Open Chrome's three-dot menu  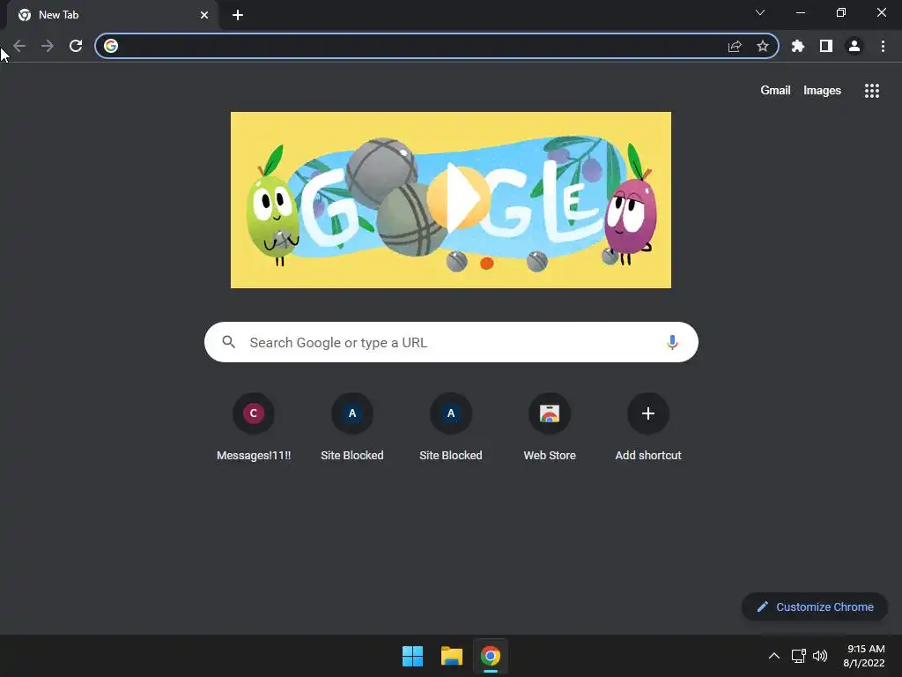pos(883,46)
